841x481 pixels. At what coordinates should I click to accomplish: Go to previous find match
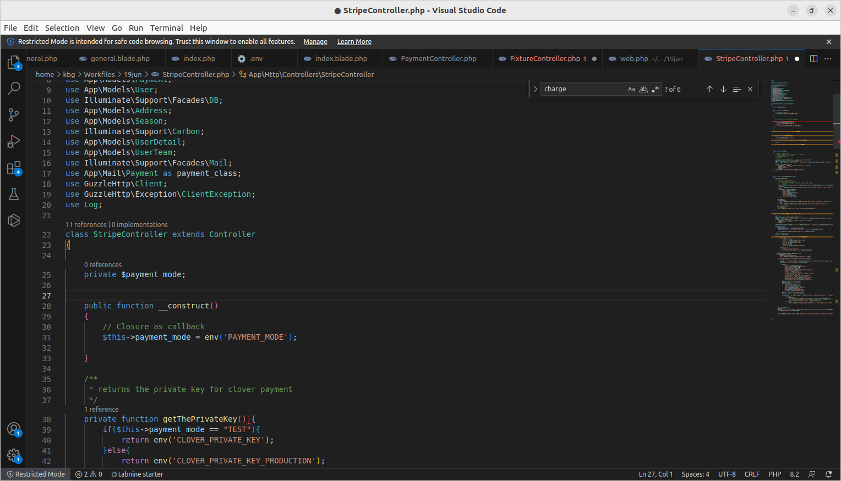(x=709, y=89)
